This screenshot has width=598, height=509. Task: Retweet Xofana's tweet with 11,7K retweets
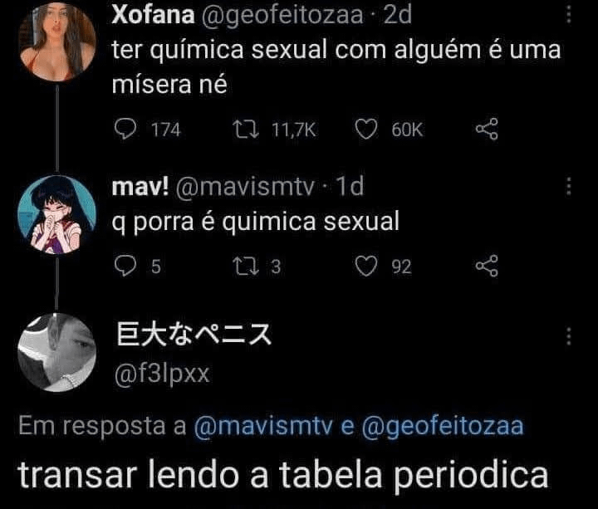(x=245, y=130)
